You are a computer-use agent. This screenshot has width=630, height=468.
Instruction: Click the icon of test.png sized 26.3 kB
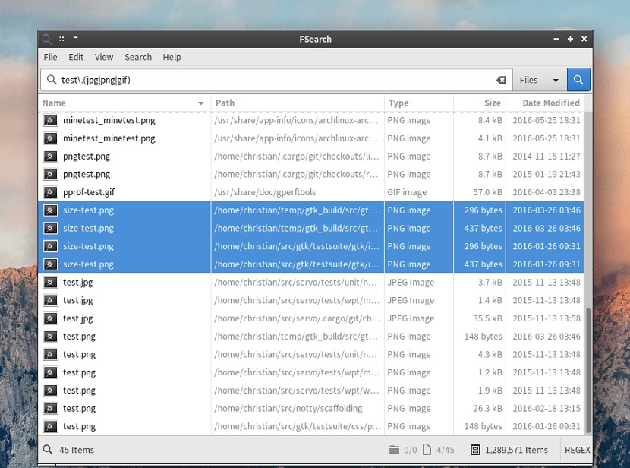[x=50, y=408]
